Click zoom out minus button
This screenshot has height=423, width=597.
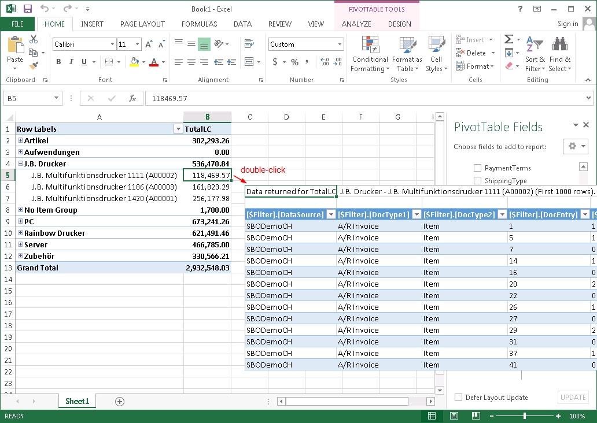pos(492,415)
